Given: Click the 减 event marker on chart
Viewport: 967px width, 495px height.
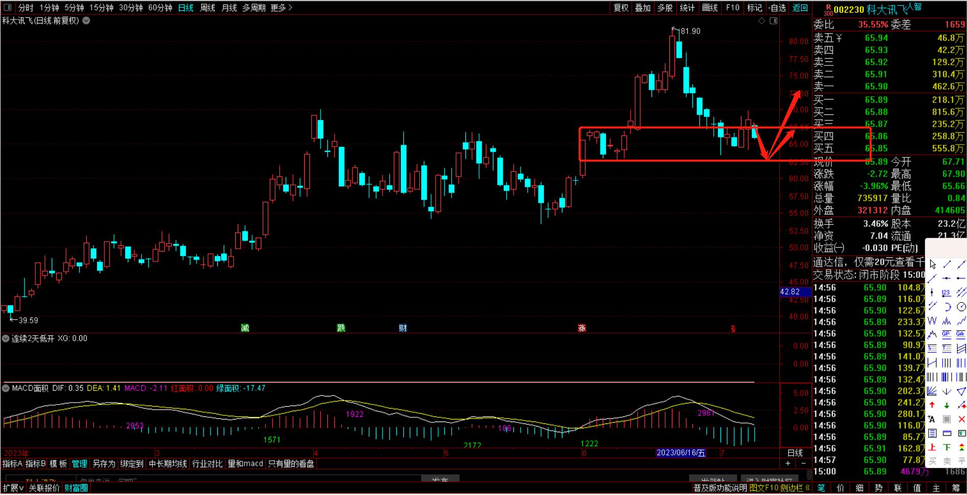Looking at the screenshot, I should (245, 328).
